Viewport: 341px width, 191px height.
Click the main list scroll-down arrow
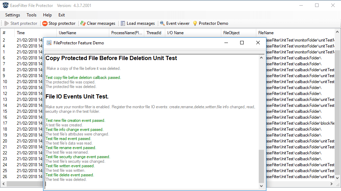click(337, 178)
